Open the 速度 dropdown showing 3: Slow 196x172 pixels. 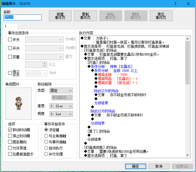[x=61, y=106]
